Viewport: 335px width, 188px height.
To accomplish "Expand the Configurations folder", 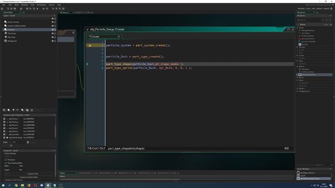I will (x=297, y=91).
